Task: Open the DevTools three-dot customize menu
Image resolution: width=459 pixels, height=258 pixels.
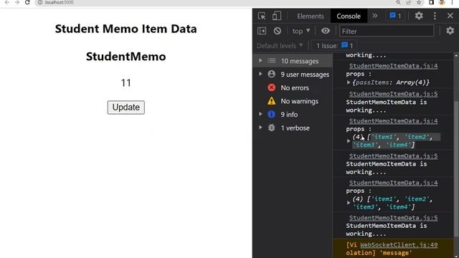Action: point(435,16)
